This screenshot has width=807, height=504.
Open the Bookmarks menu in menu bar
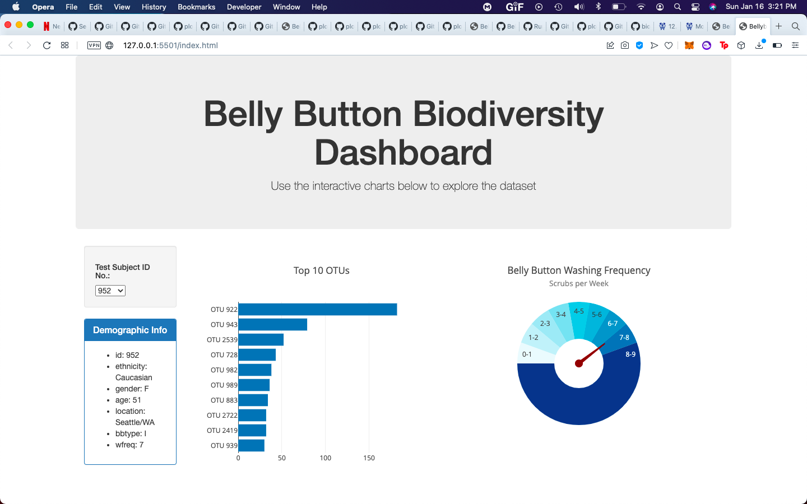[x=196, y=7]
